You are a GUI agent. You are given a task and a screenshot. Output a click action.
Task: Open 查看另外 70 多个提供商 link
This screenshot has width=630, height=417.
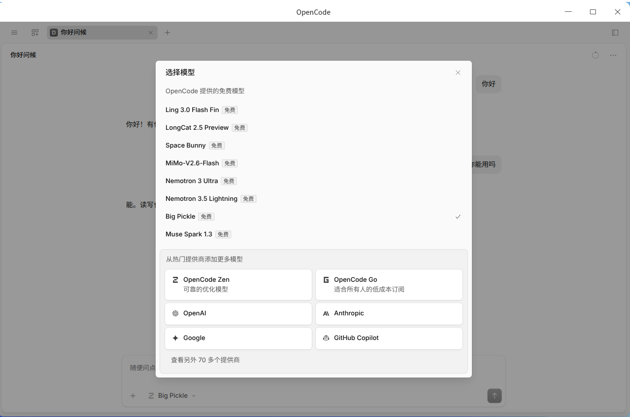click(x=205, y=360)
